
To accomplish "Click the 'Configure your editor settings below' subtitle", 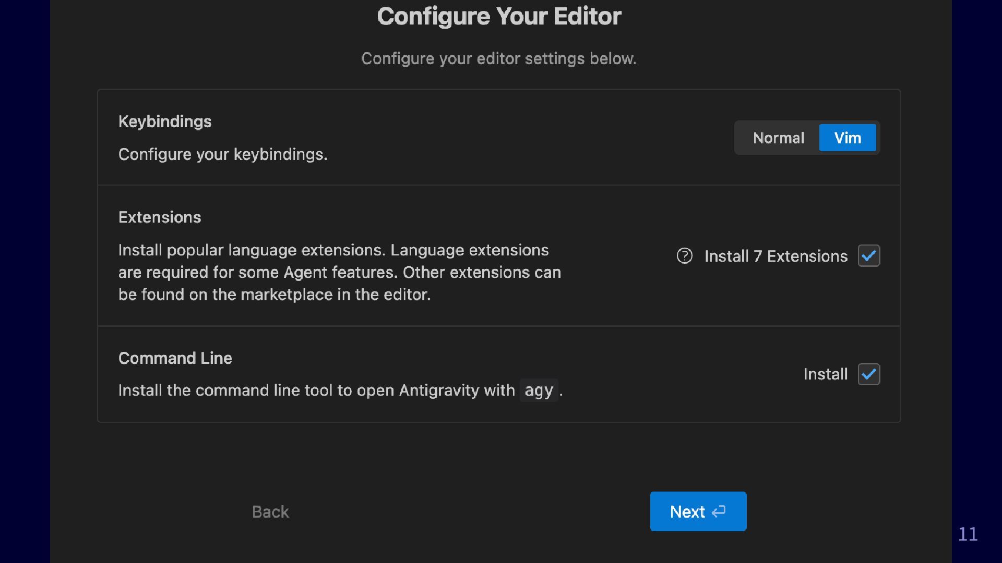I will coord(499,58).
